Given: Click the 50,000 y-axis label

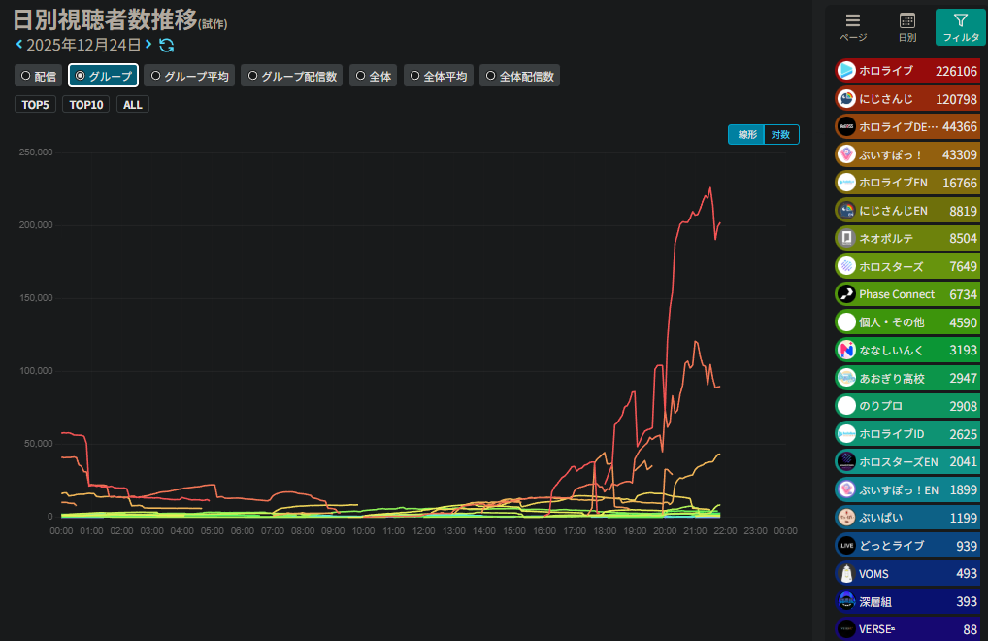Looking at the screenshot, I should (39, 444).
